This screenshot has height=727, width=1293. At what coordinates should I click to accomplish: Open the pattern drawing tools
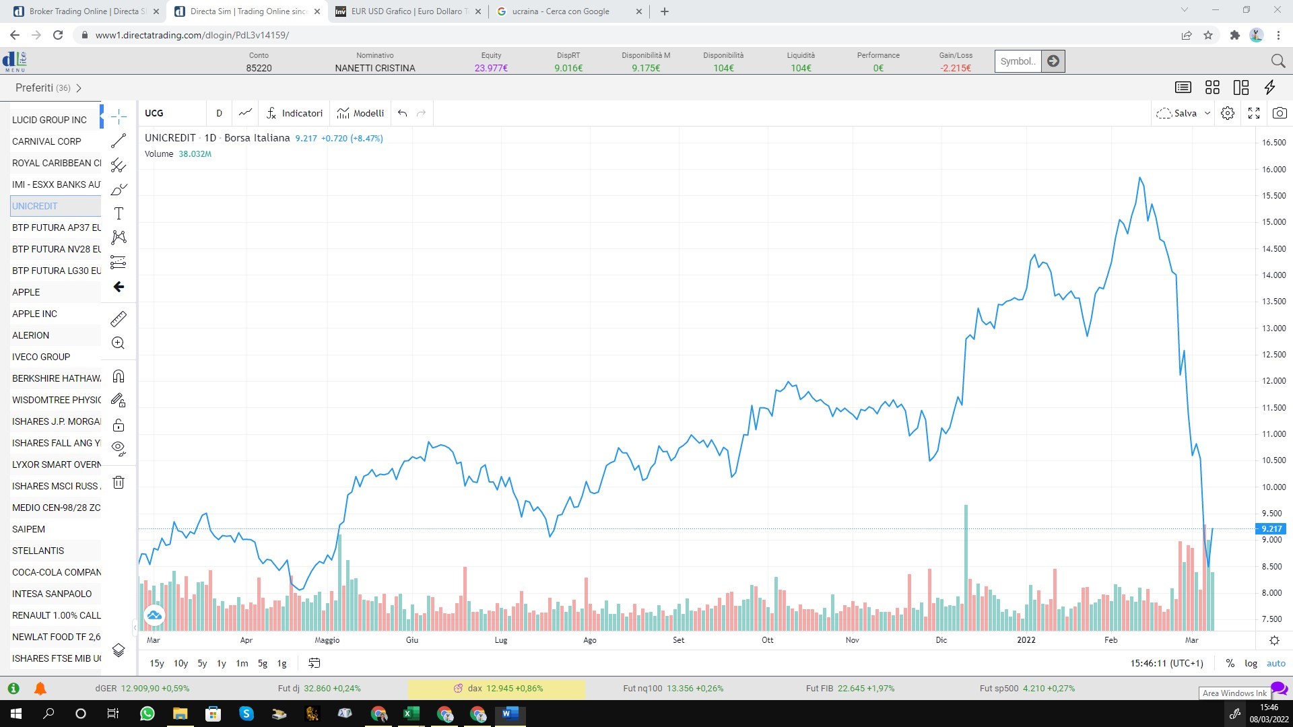119,237
